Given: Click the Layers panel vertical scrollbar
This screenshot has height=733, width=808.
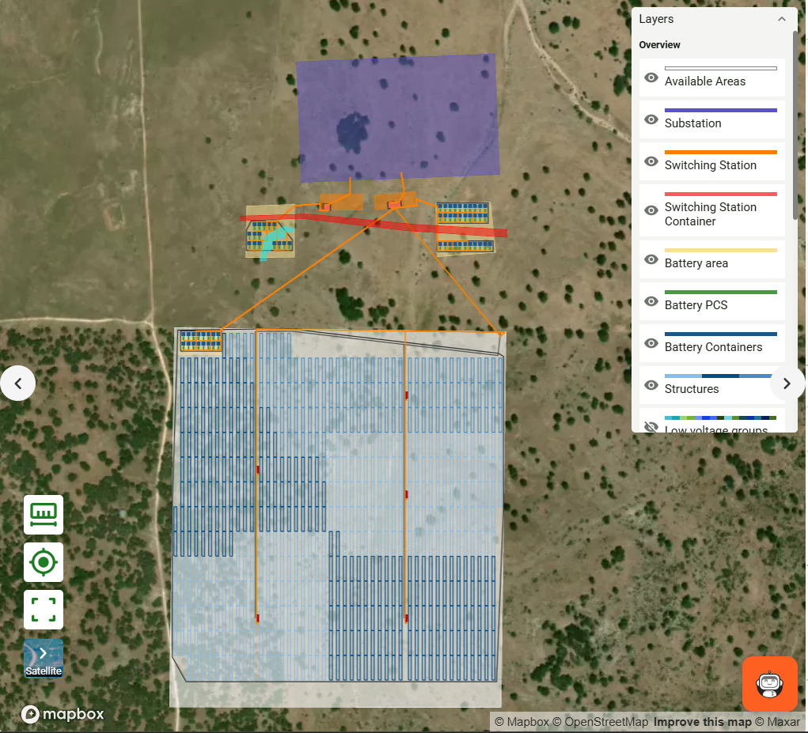Looking at the screenshot, I should pos(795,127).
